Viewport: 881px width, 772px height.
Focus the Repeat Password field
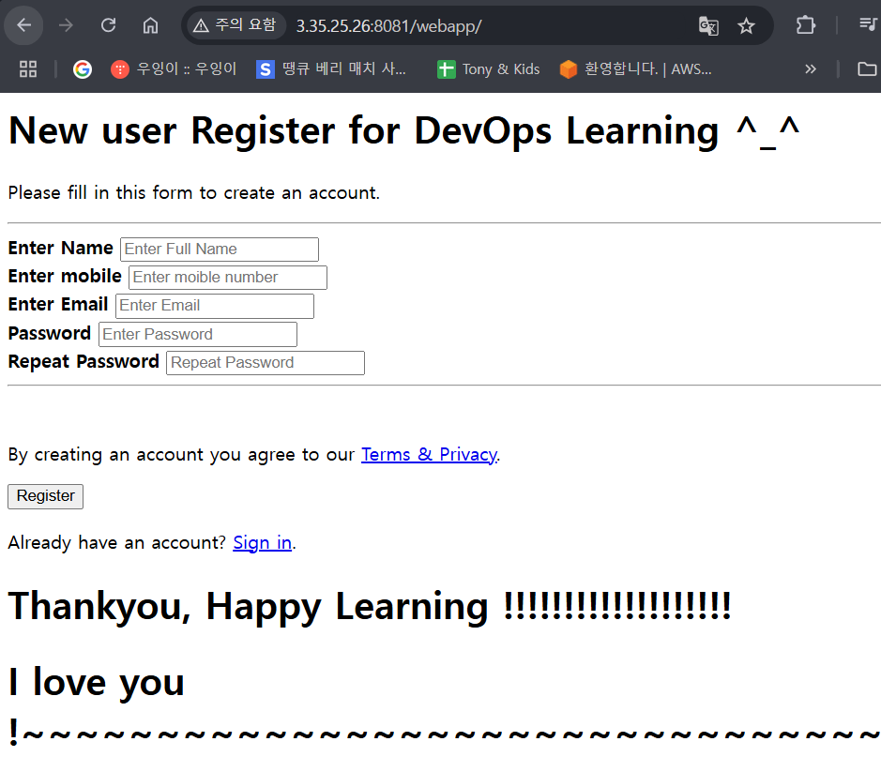(x=266, y=363)
